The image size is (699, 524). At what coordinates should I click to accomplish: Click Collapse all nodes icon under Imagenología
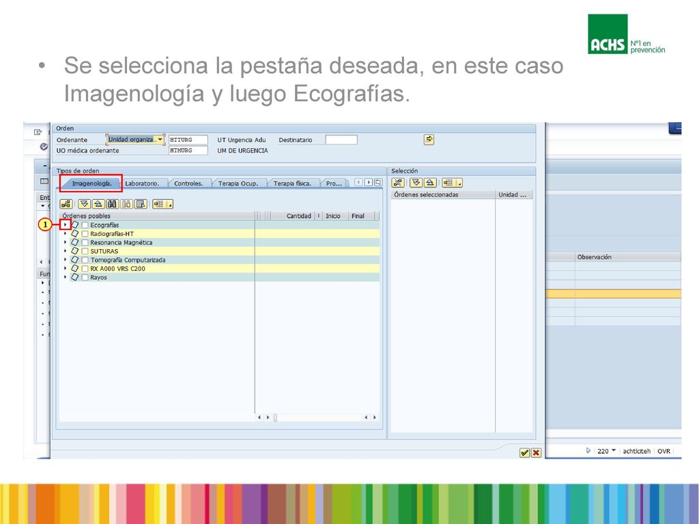tap(98, 204)
